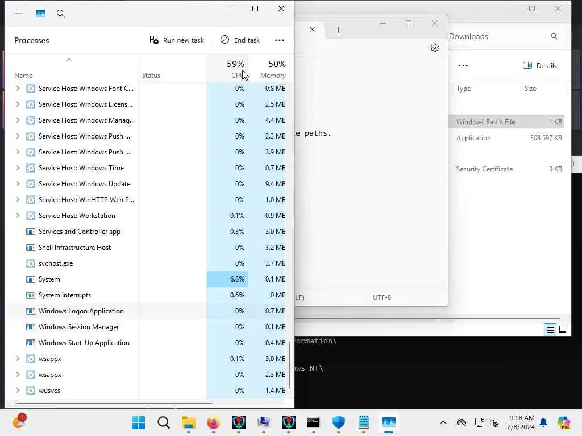The width and height of the screenshot is (582, 436).
Task: Open Windows Security shield from taskbar
Action: [x=339, y=422]
